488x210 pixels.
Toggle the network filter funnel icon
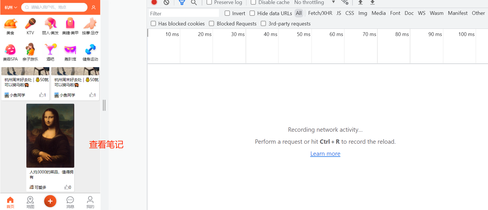click(182, 3)
